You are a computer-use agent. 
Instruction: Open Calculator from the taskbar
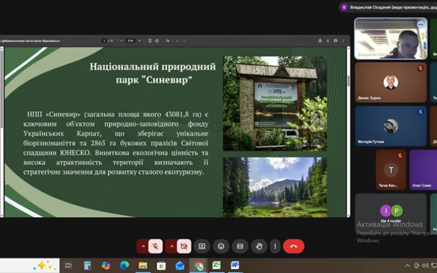tap(87, 265)
